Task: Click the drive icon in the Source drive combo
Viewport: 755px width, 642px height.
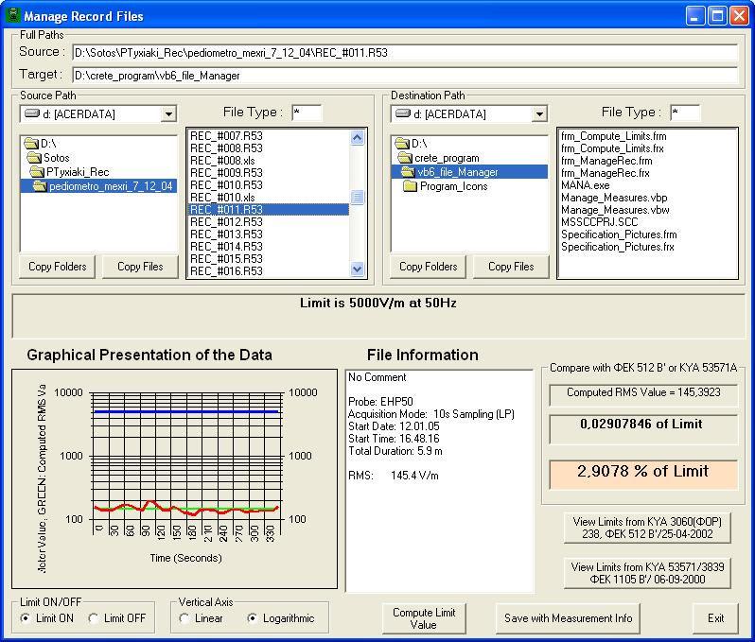Action: point(32,113)
